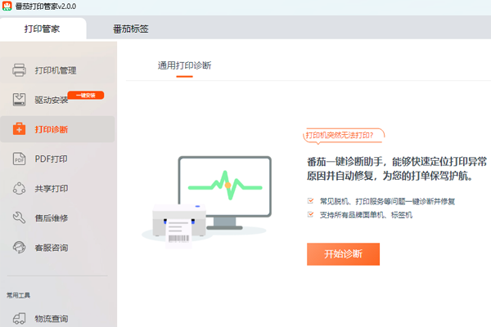The height and width of the screenshot is (327, 491).
Task: Toggle the 支持所有品牌面单机 checkbox
Action: click(309, 214)
